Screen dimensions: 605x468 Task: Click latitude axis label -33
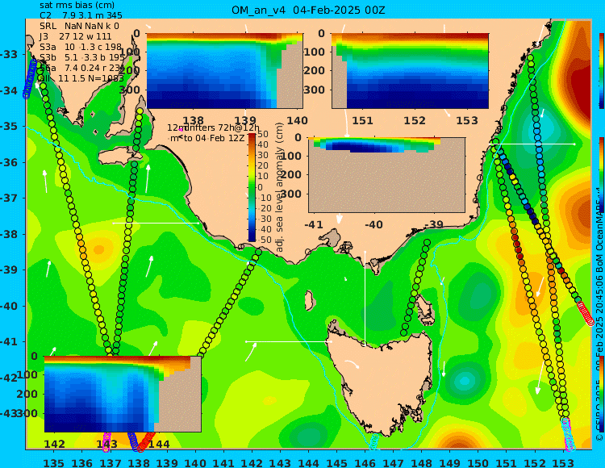point(9,54)
